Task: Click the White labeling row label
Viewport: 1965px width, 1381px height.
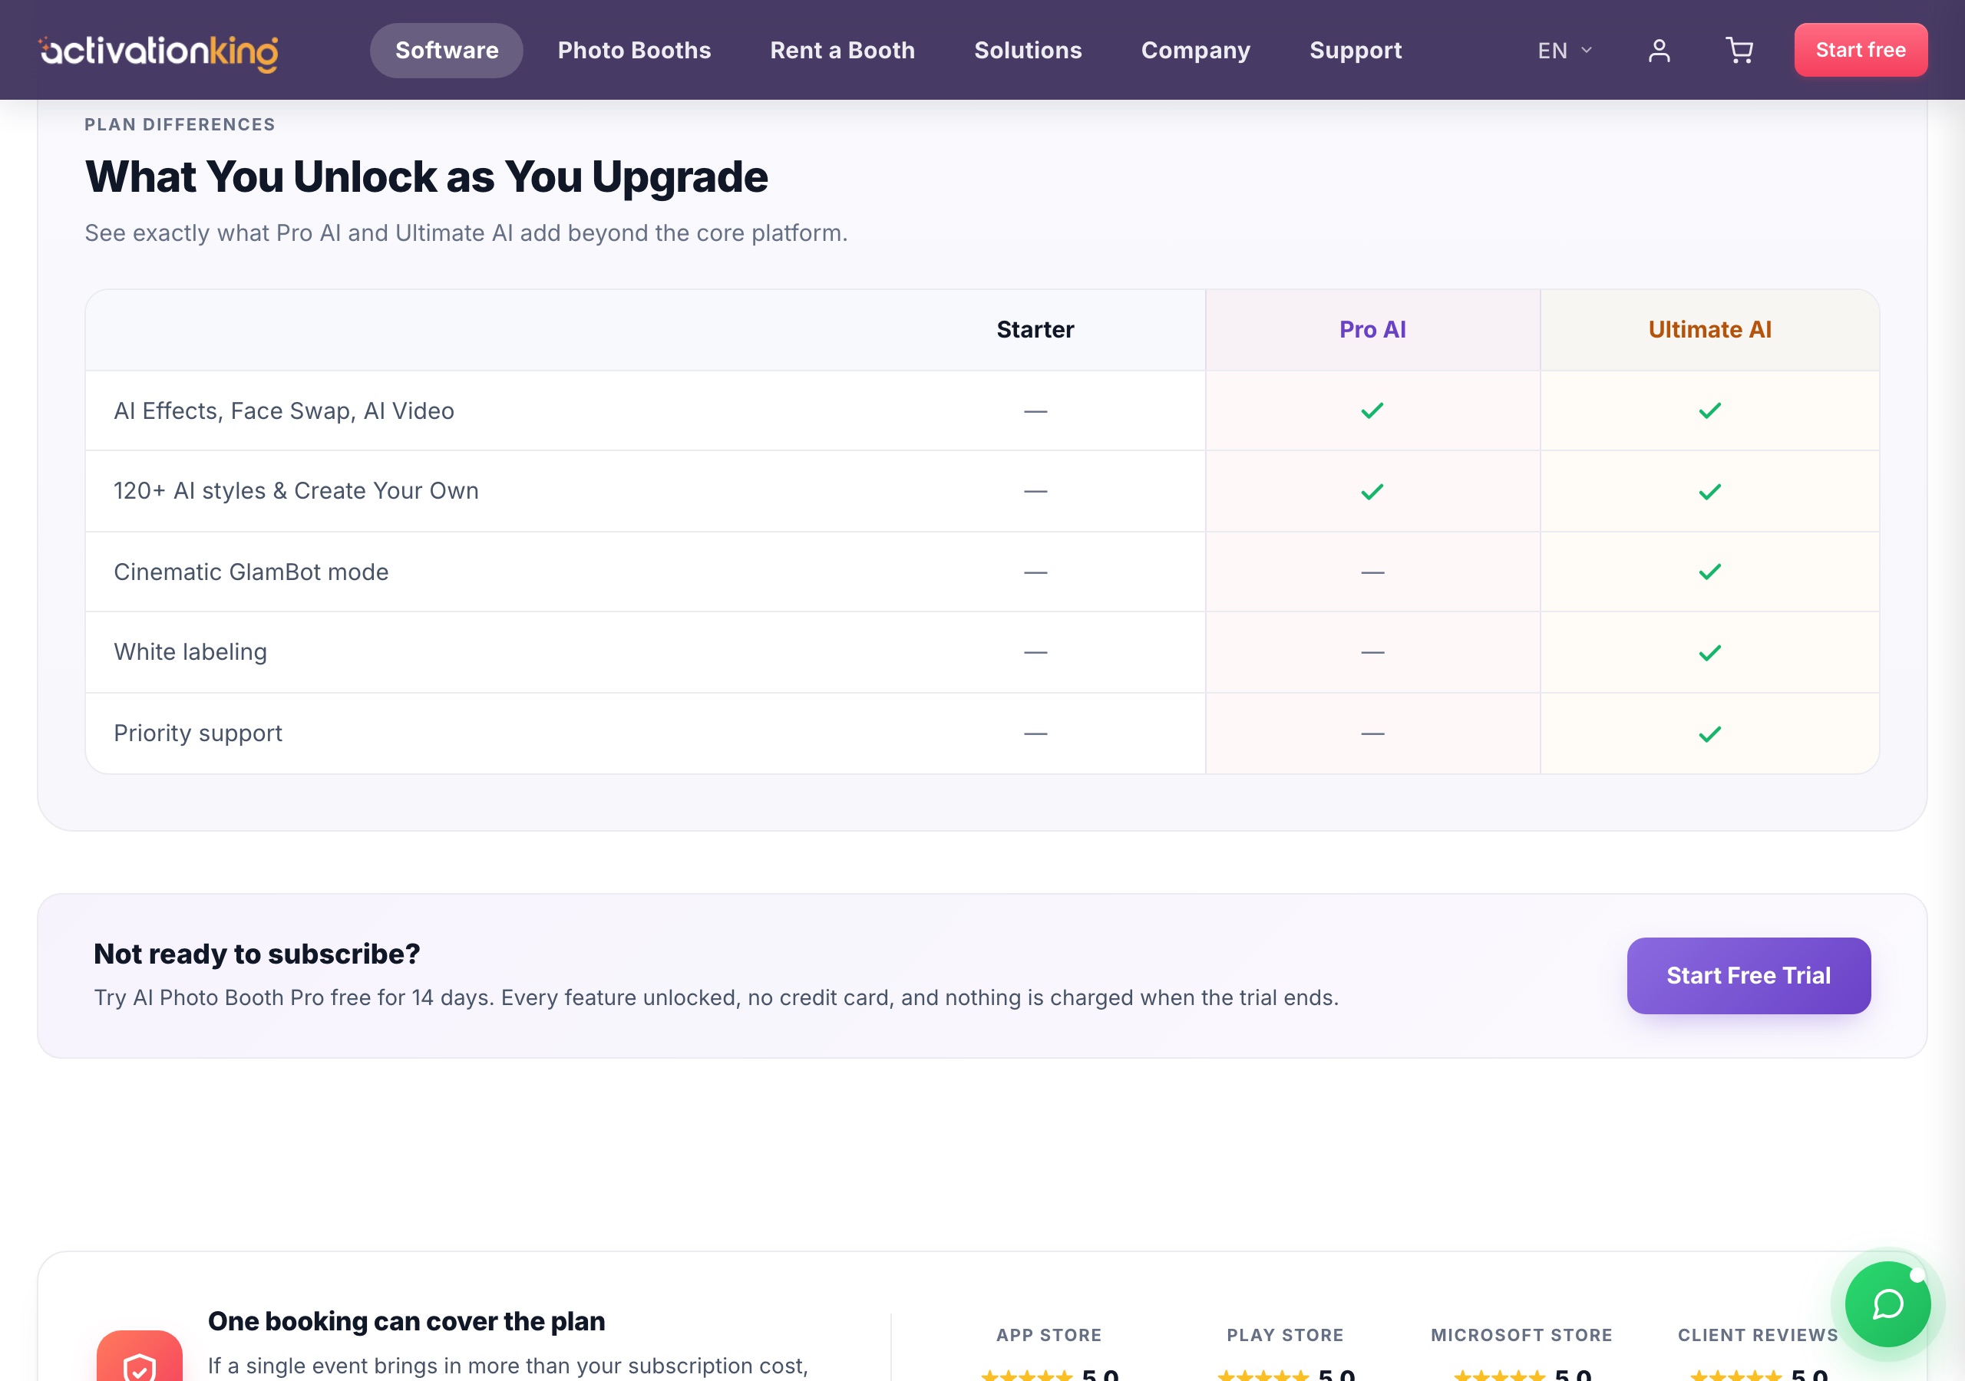Action: point(190,652)
